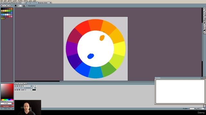Open the Sprite menu

(10, 1)
